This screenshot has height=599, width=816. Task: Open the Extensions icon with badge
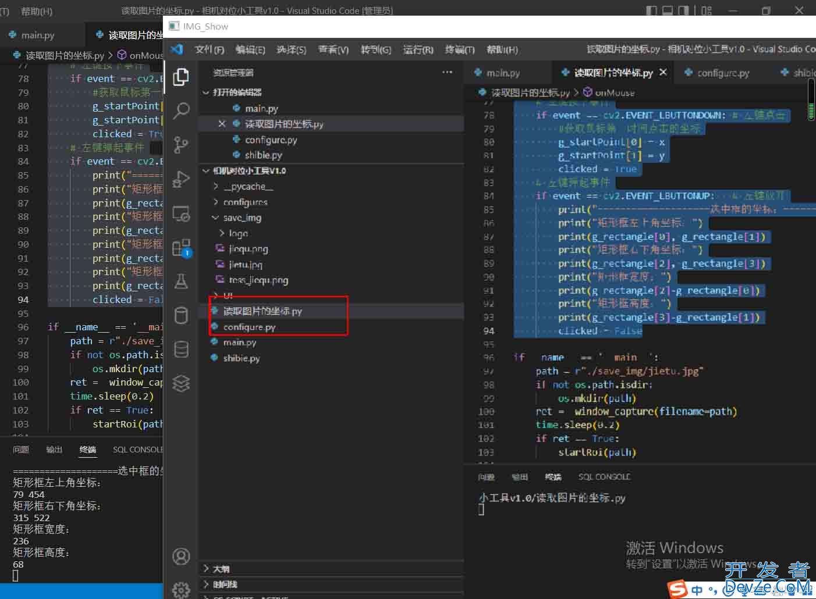(x=182, y=248)
